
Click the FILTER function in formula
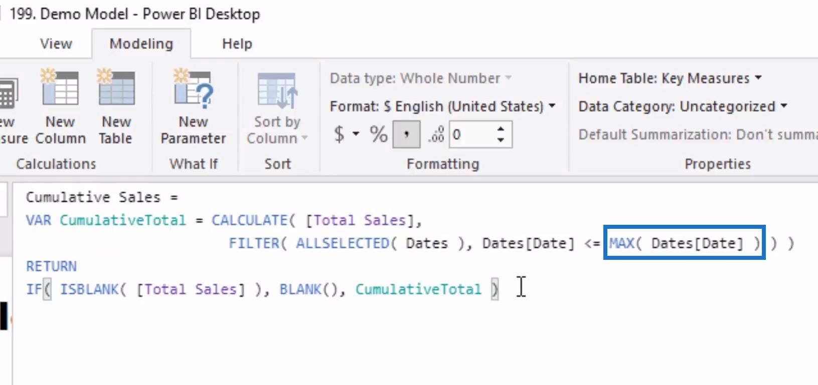254,243
